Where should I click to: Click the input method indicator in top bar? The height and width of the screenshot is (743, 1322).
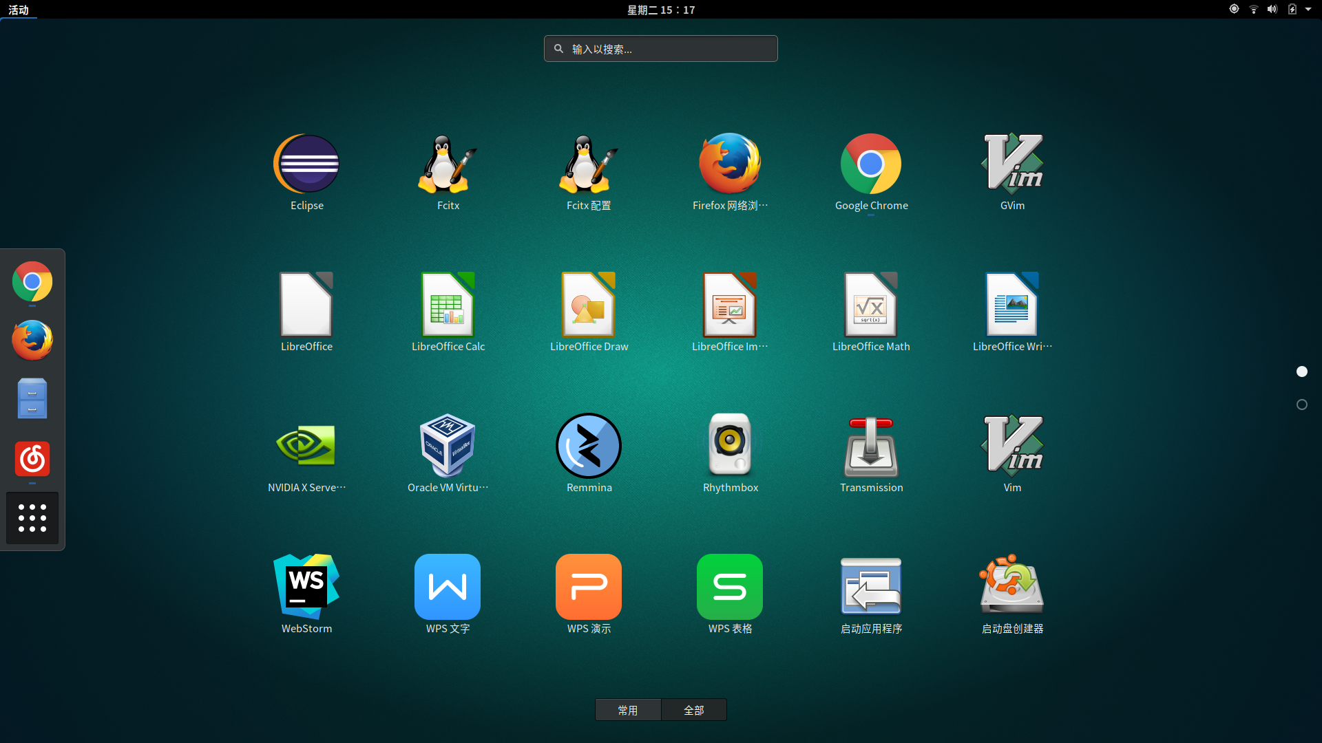pos(1235,9)
